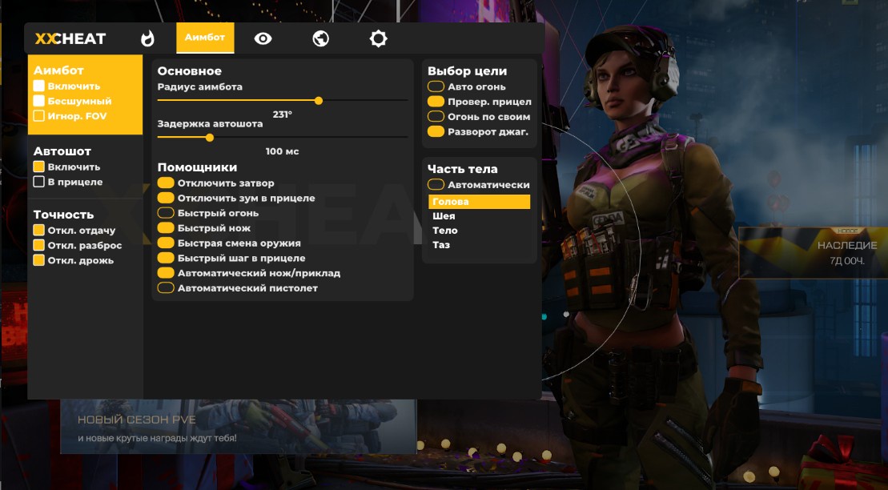The height and width of the screenshot is (490, 888).
Task: Enable the Автоматический пистолет switch
Action: click(x=166, y=287)
